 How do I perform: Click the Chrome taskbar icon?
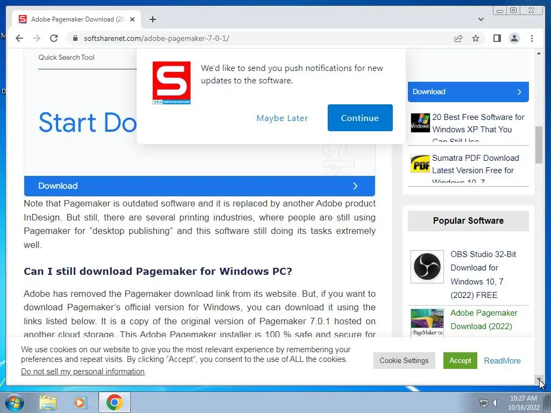(114, 402)
